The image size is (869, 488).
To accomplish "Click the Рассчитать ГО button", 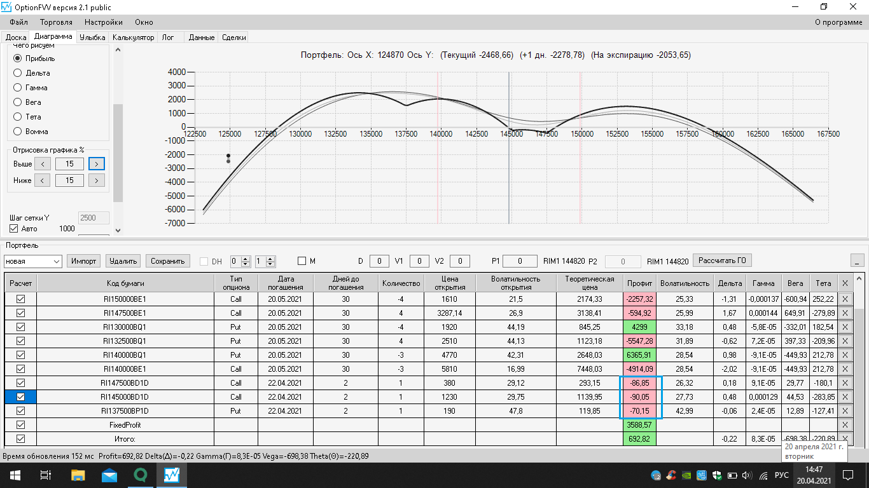I will click(x=721, y=260).
